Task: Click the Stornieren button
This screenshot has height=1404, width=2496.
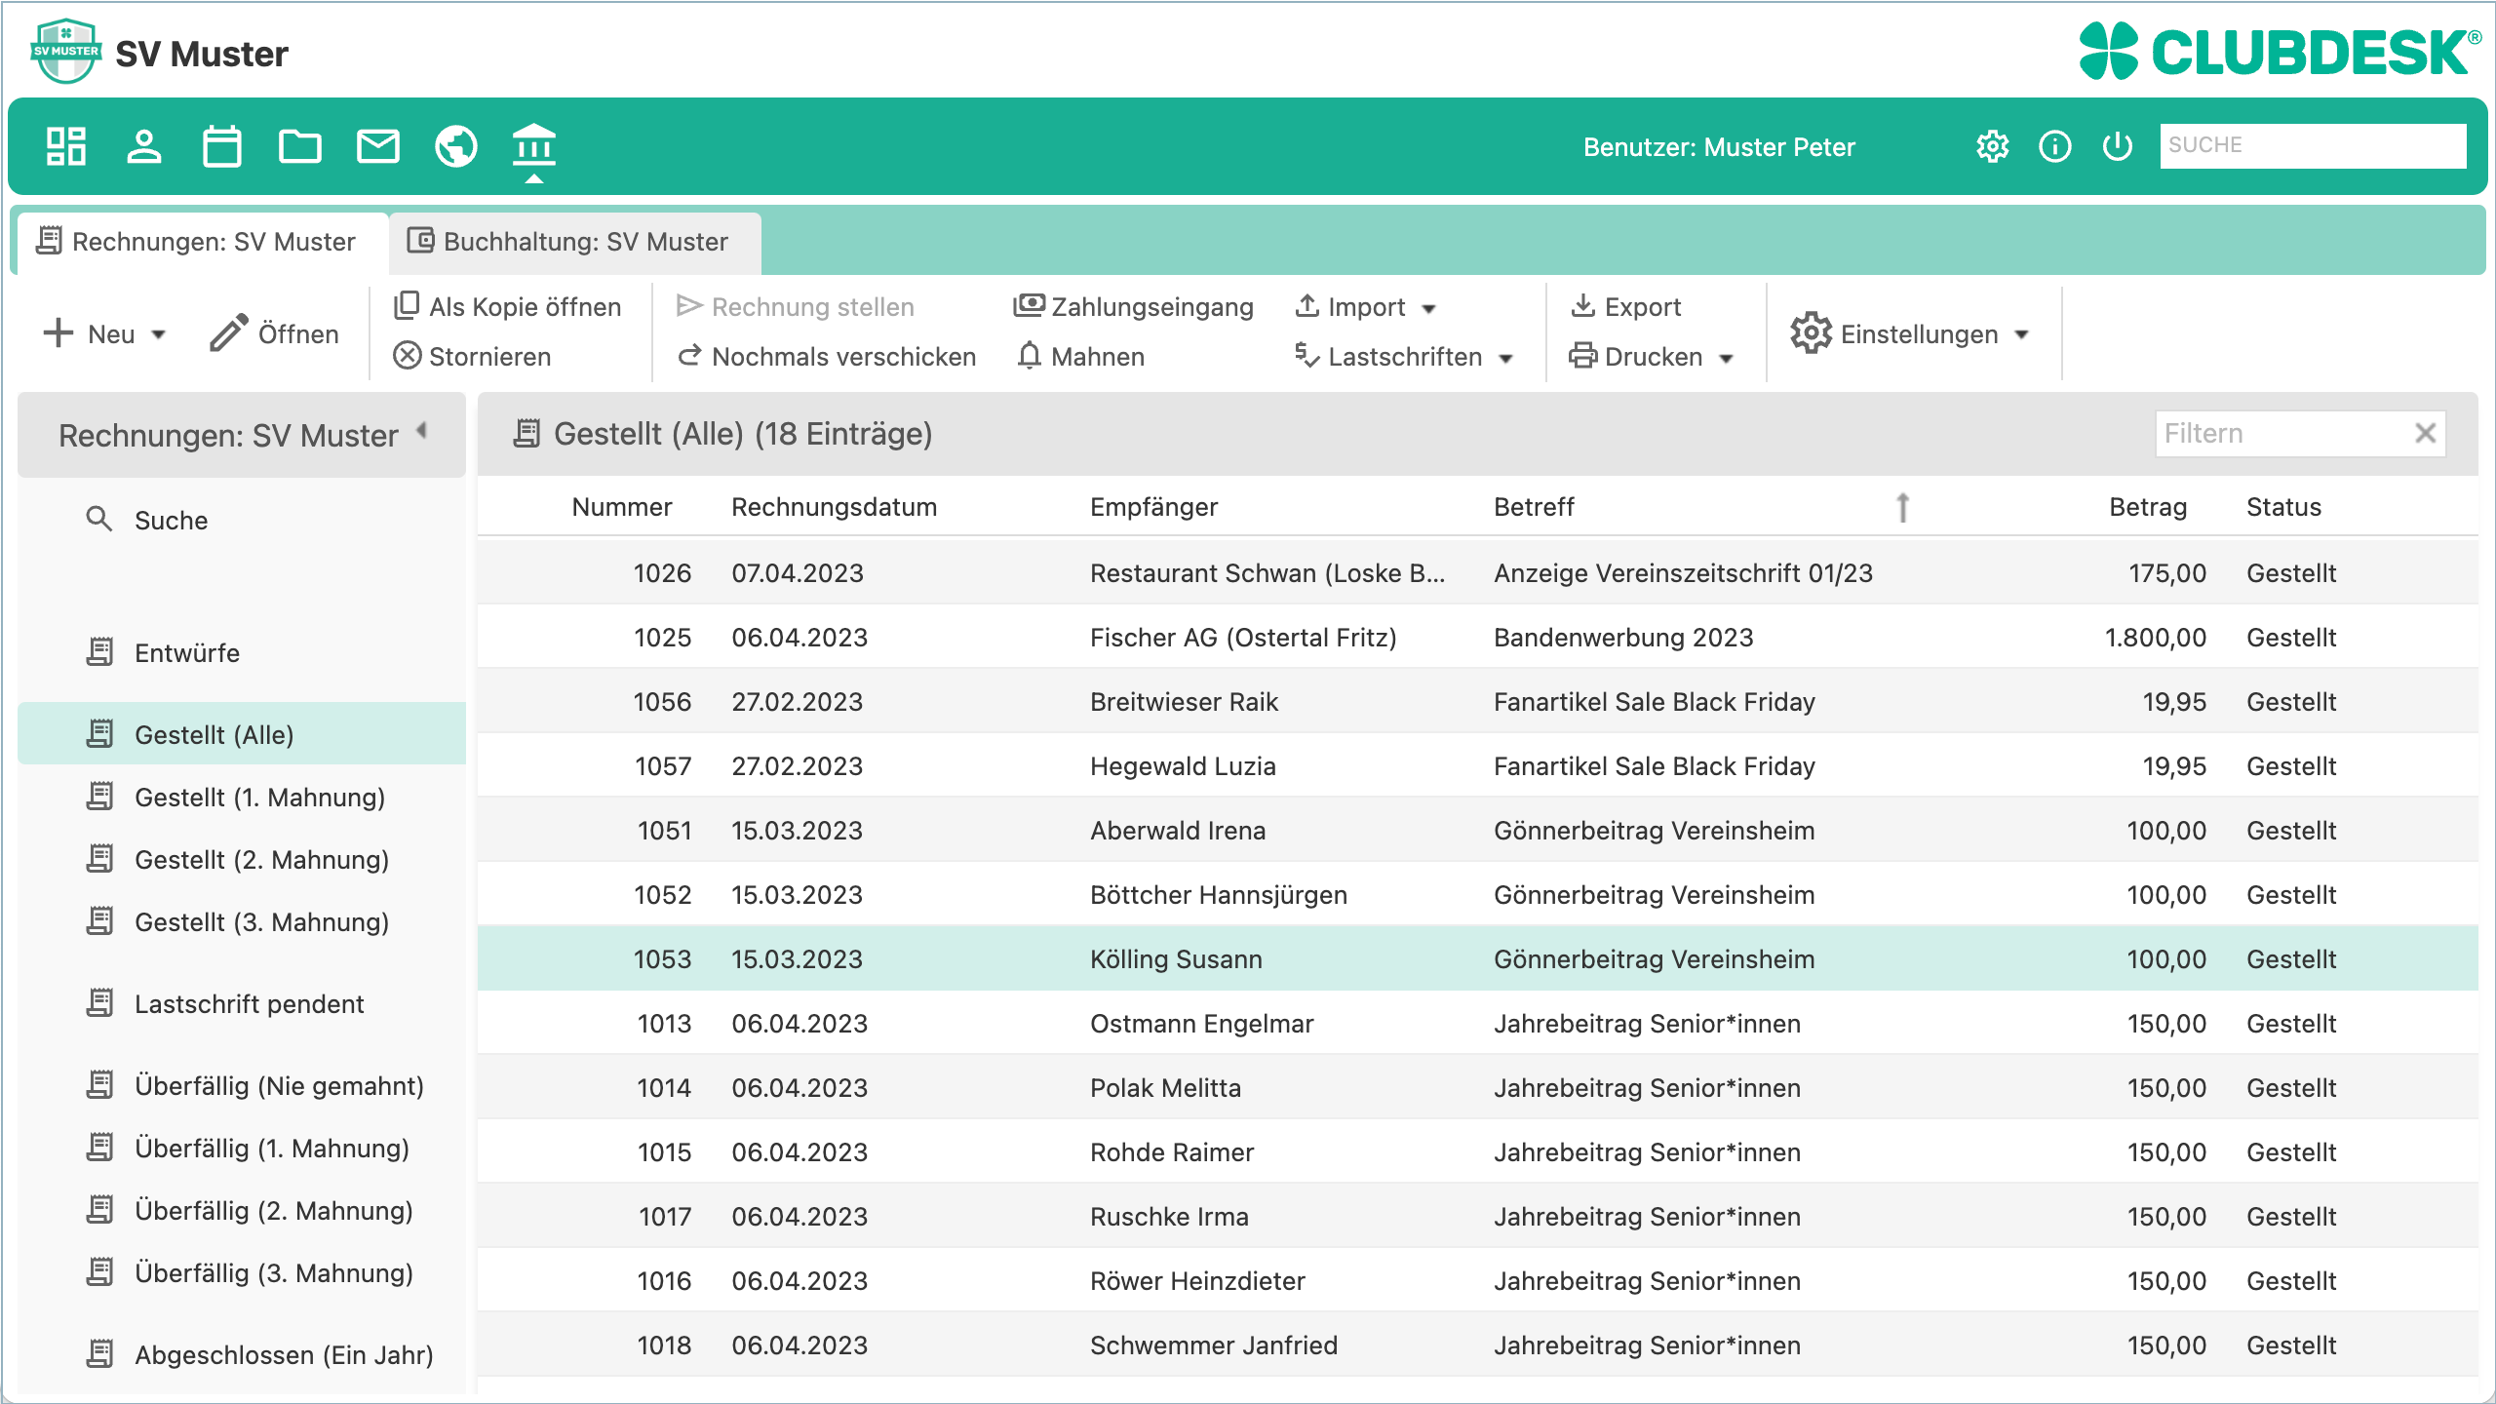Action: point(474,356)
